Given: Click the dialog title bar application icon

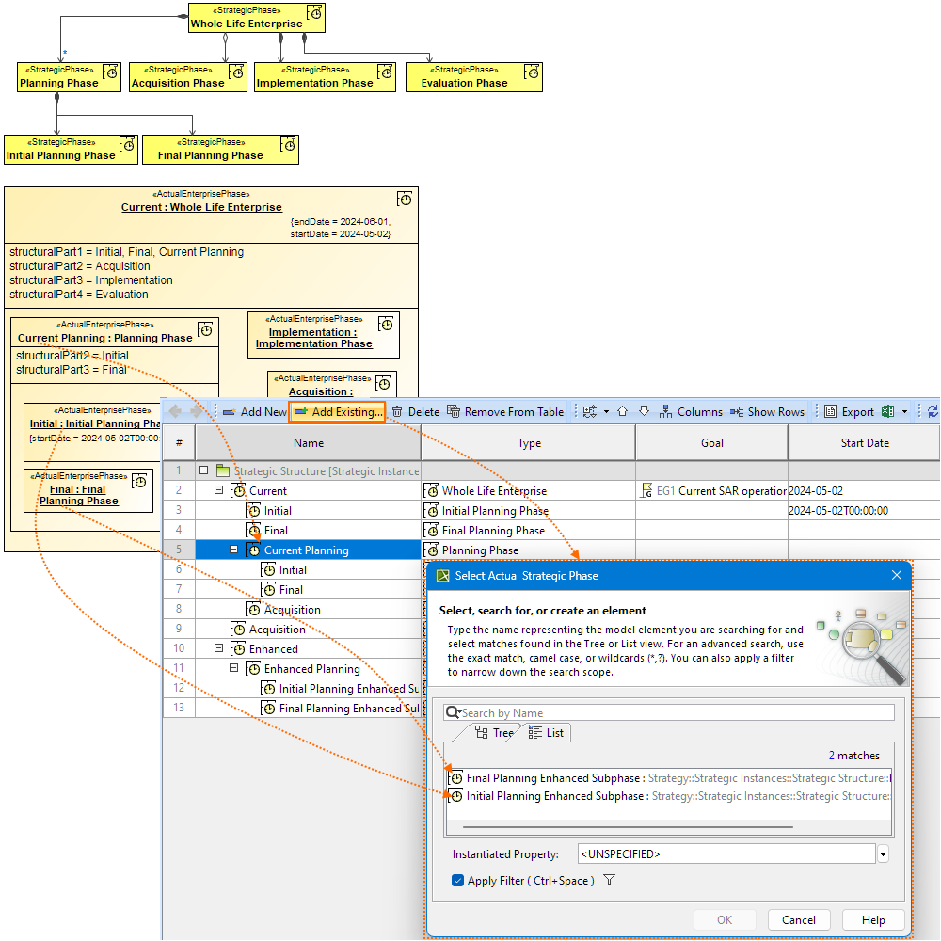Looking at the screenshot, I should click(443, 576).
